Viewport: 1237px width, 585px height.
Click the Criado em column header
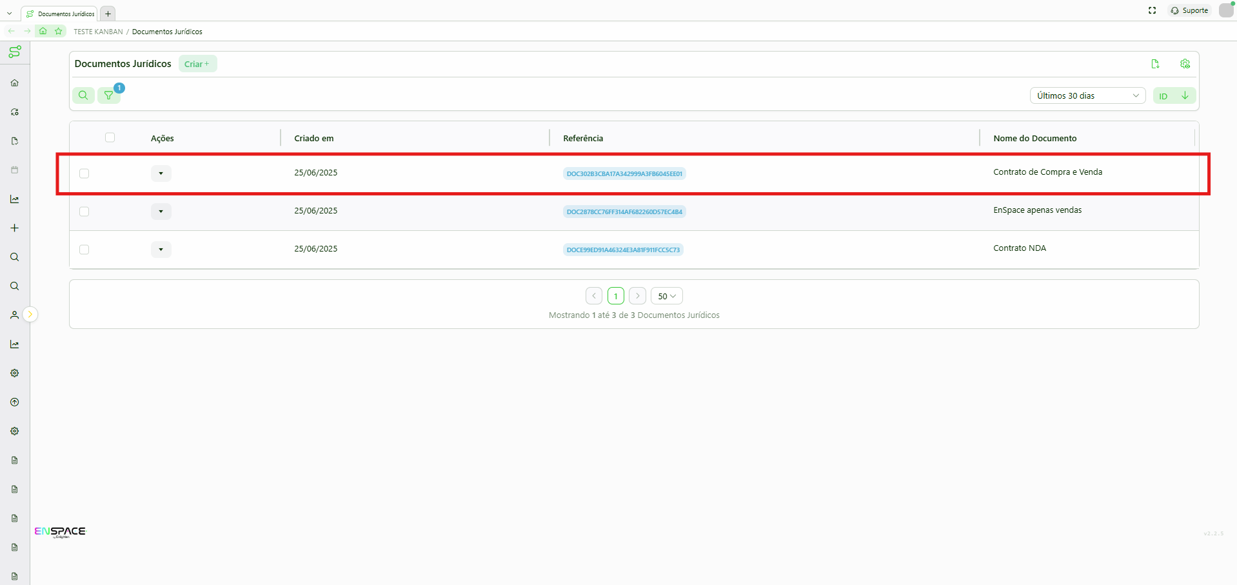click(314, 138)
